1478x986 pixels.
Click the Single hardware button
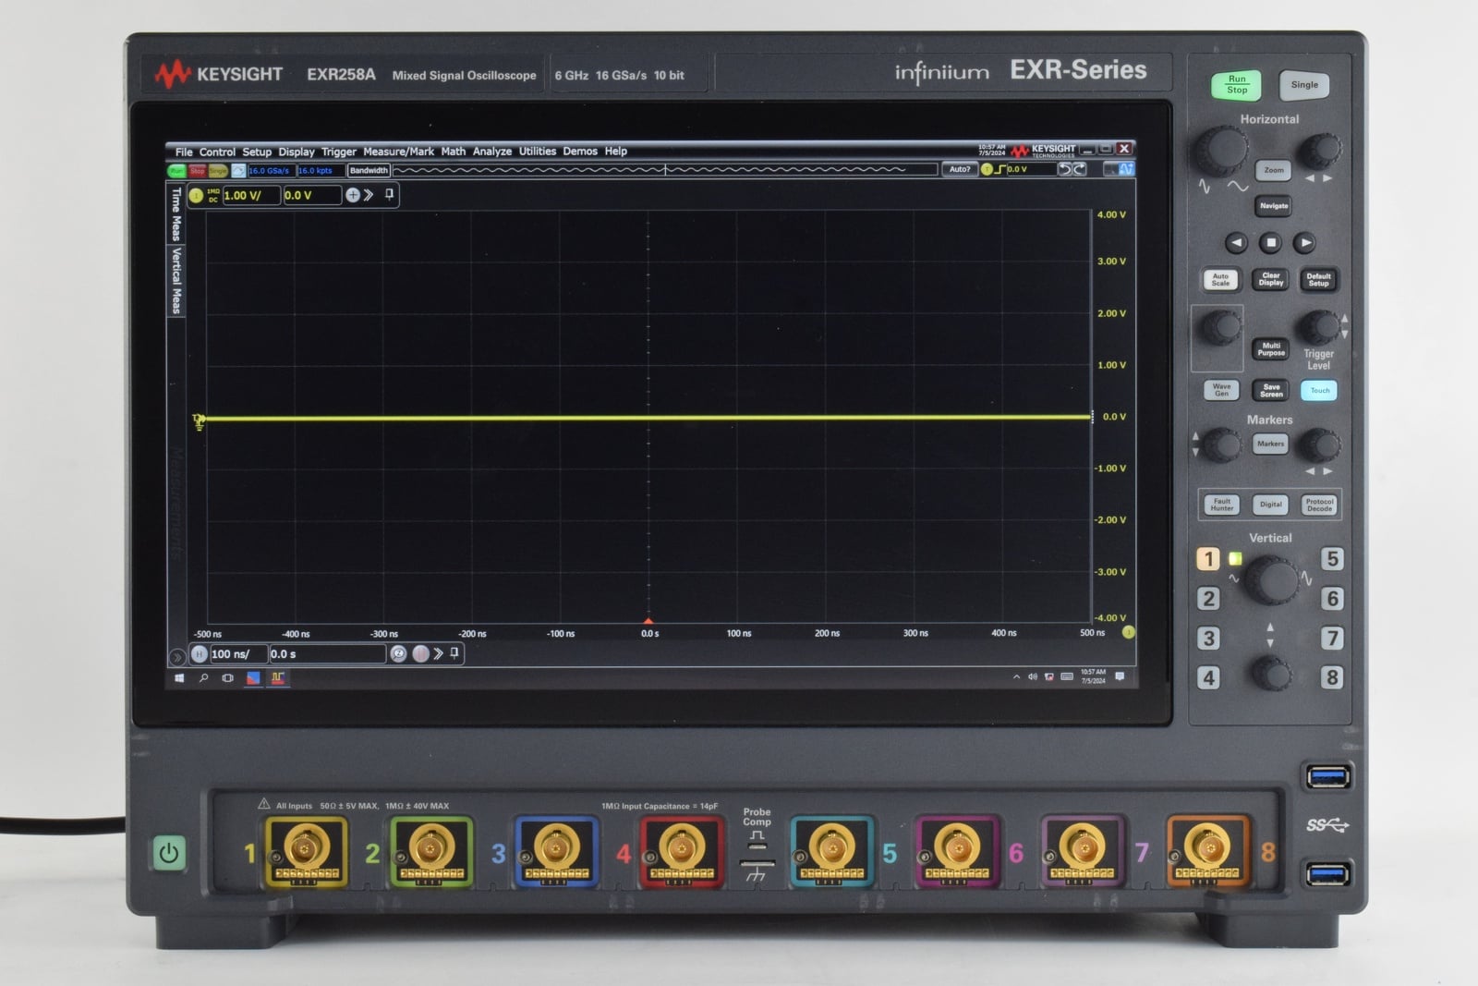tap(1304, 85)
